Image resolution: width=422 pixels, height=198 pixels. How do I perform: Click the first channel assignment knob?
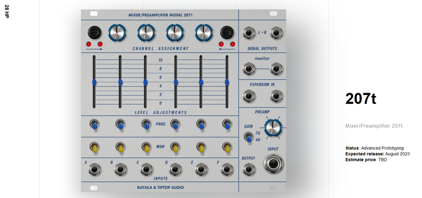(117, 33)
